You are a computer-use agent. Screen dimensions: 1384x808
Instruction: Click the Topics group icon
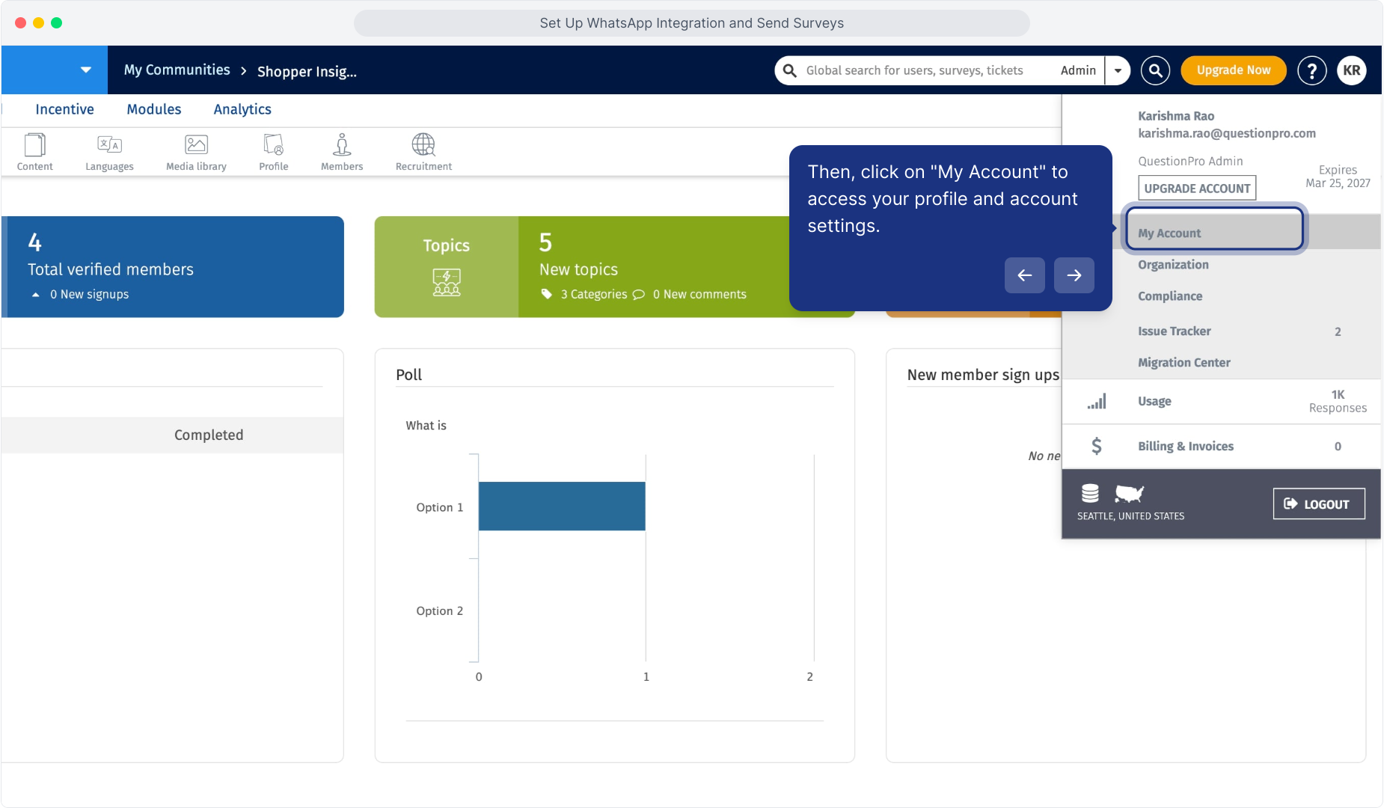tap(447, 282)
